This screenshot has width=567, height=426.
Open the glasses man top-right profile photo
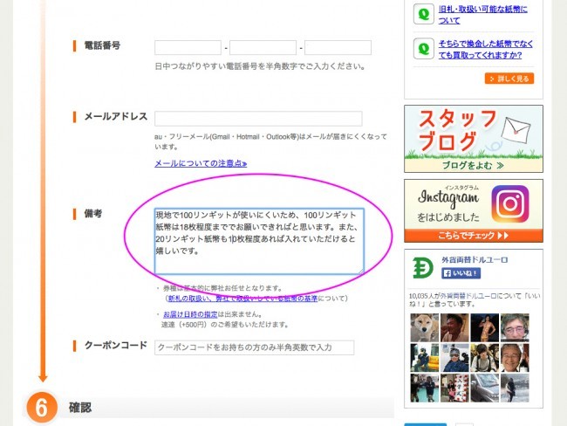(x=515, y=327)
